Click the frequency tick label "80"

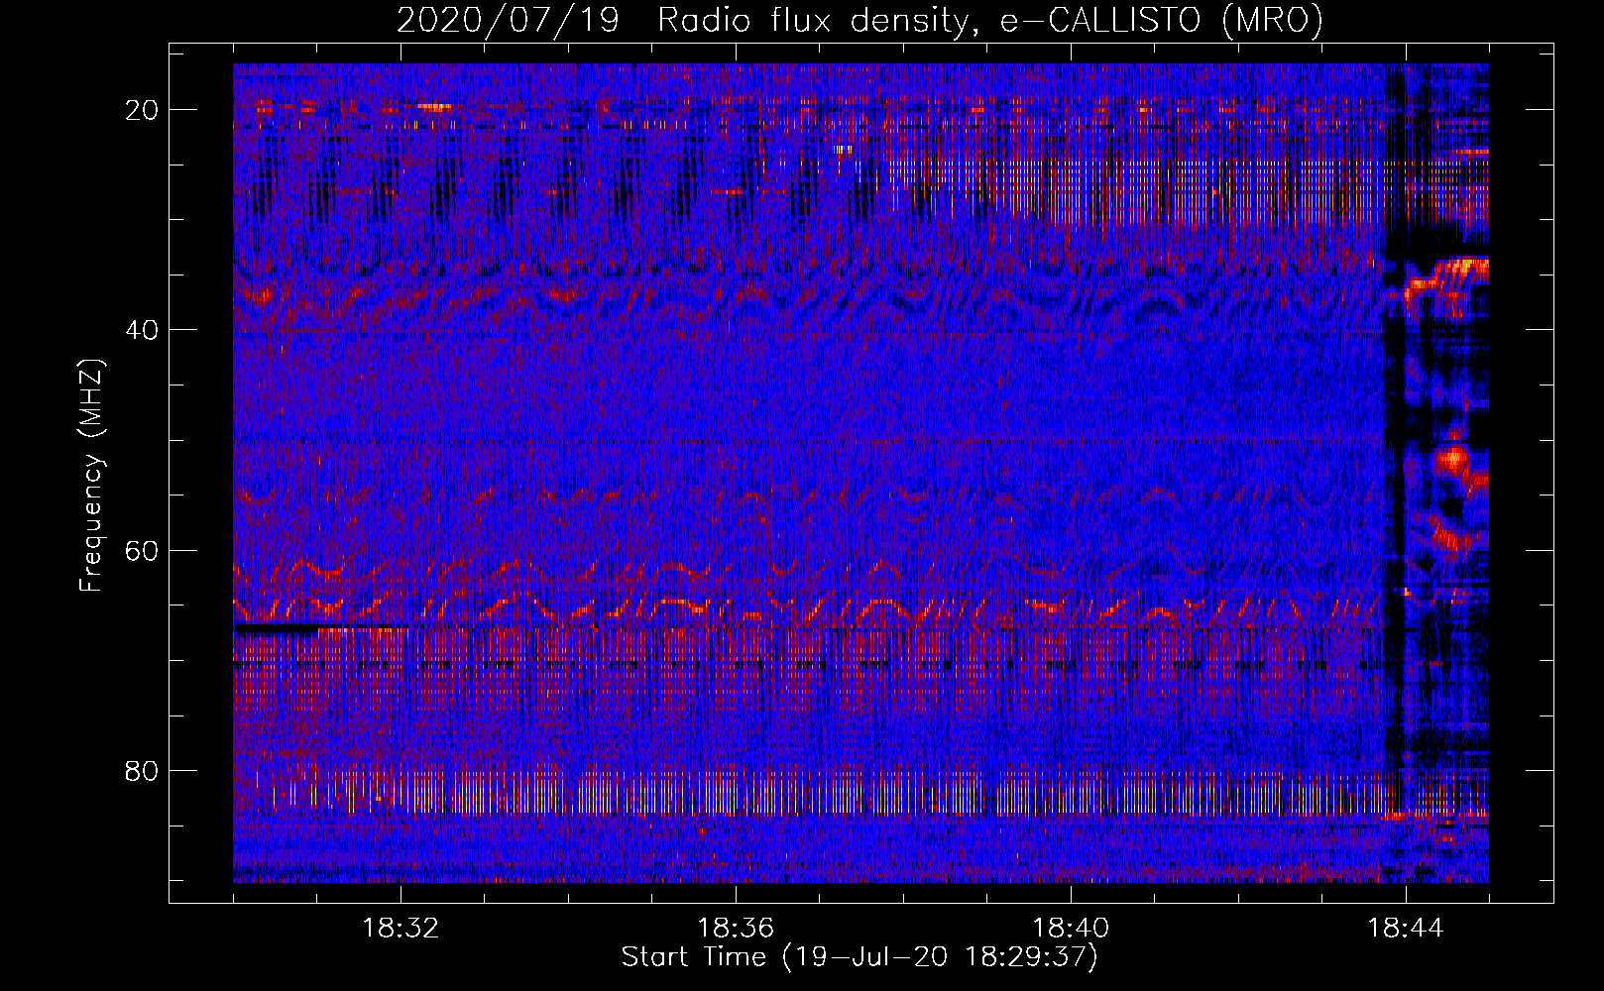[x=143, y=770]
